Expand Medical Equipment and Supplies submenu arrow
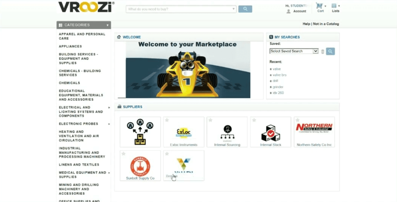 tap(109, 173)
